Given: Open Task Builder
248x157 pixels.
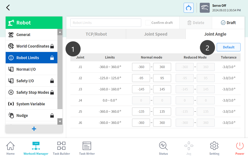Looking at the screenshot, I should tap(61, 148).
